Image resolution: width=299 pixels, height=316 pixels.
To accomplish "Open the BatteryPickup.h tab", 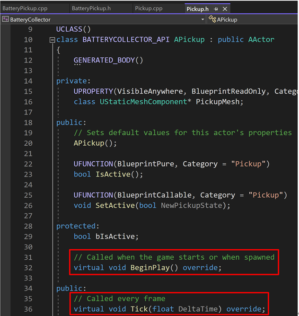I will tap(91, 9).
